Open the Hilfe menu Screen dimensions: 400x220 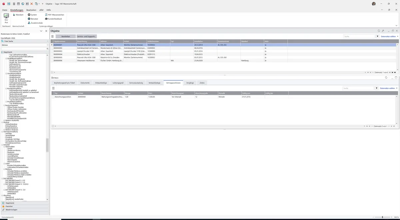(x=49, y=10)
